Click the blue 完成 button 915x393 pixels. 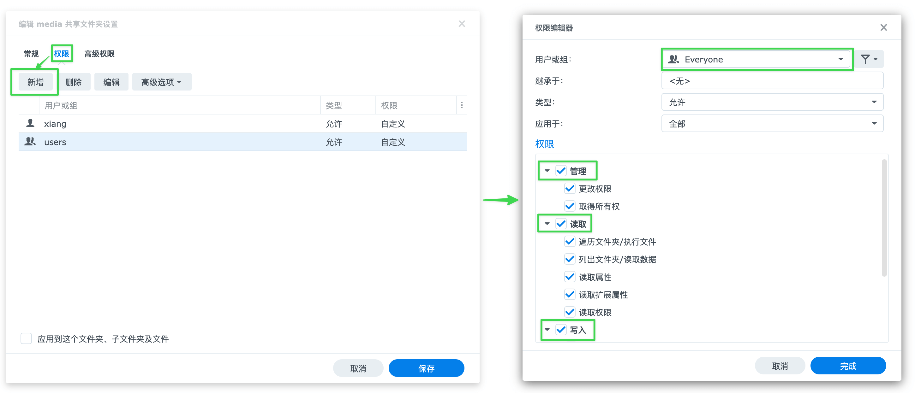[x=848, y=366]
